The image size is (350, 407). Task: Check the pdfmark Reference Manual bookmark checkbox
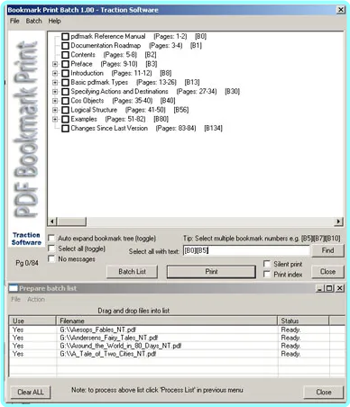(65, 37)
